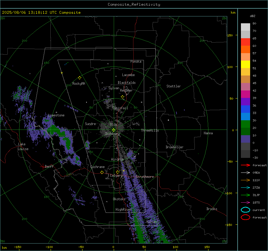Click the Banff label on map

coord(49,166)
